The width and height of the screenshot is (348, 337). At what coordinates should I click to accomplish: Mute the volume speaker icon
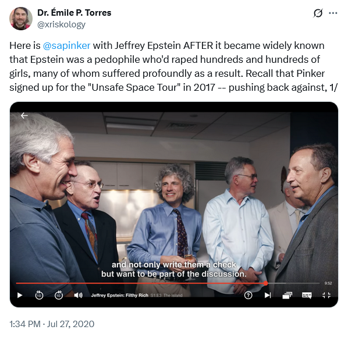[x=78, y=295]
